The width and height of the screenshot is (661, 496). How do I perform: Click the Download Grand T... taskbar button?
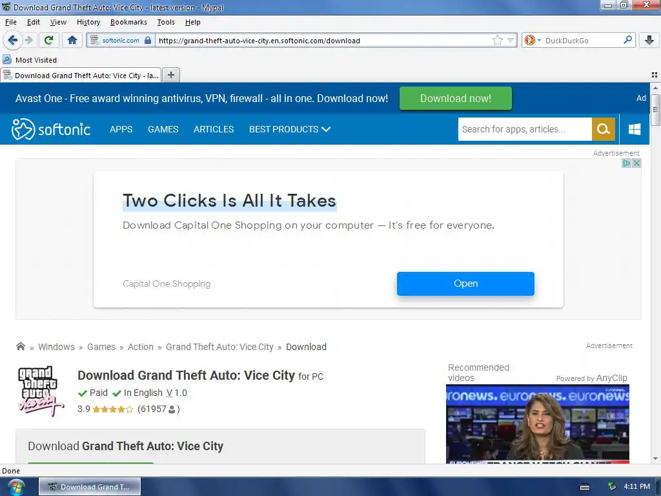pyautogui.click(x=90, y=487)
